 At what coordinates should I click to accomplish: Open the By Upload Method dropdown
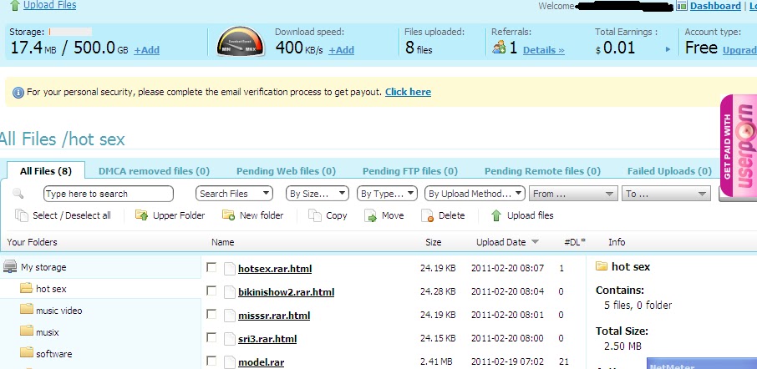475,194
